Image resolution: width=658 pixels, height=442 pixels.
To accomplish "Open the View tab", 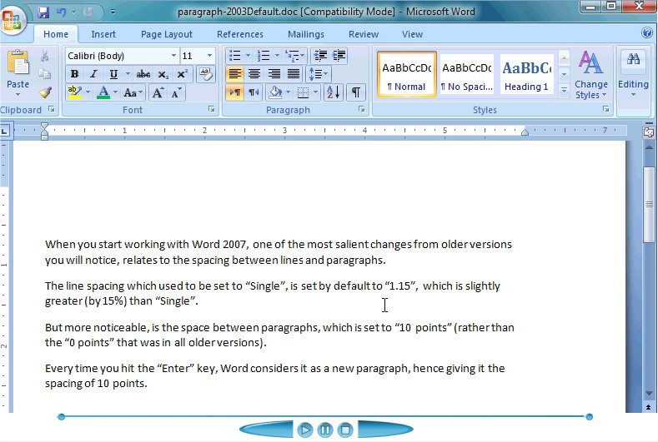I will 412,34.
